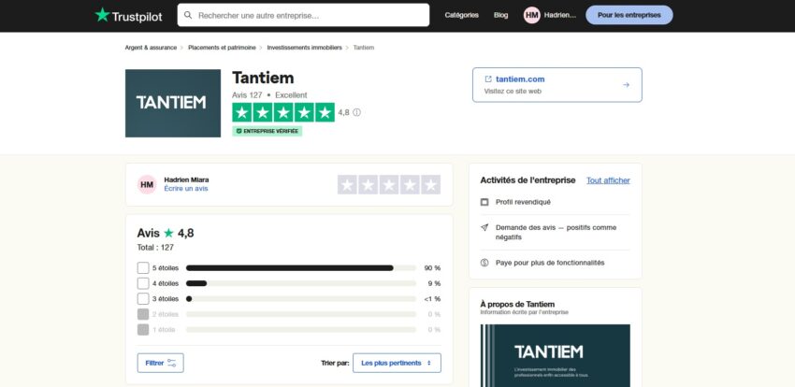The width and height of the screenshot is (795, 387).
Task: Click the fifth green header rating star
Action: pos(325,112)
